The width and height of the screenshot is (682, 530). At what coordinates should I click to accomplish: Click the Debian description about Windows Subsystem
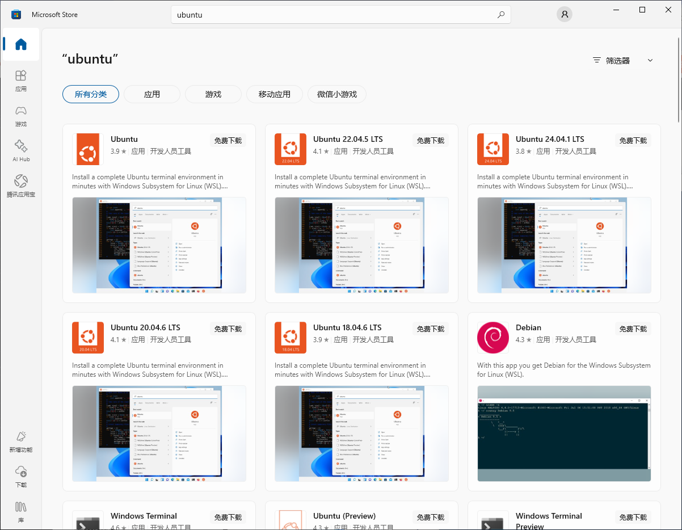pyautogui.click(x=564, y=370)
